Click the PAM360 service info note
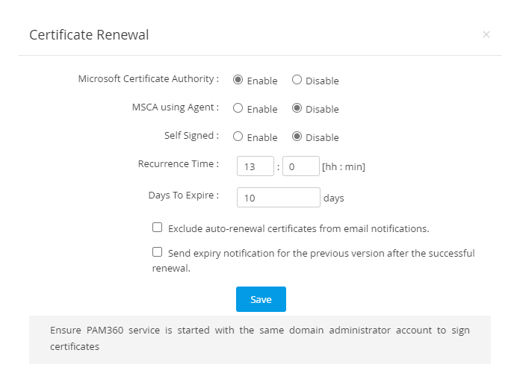The width and height of the screenshot is (520, 388). tap(259, 338)
